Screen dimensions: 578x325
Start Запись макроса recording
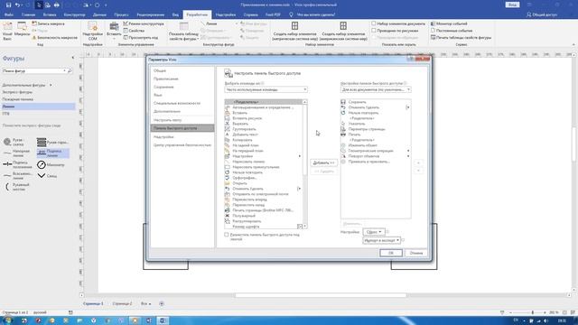[x=48, y=23]
